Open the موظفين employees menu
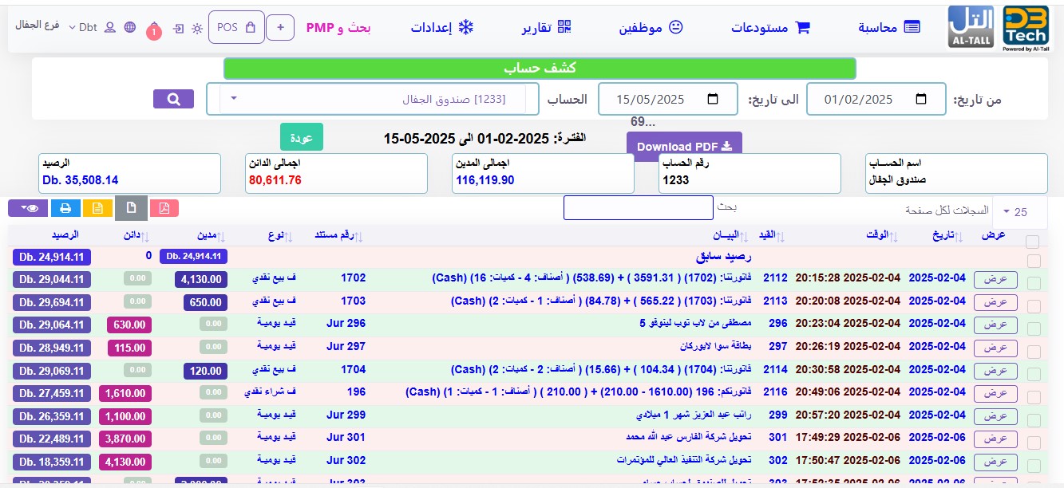The image size is (1064, 488). point(651,27)
